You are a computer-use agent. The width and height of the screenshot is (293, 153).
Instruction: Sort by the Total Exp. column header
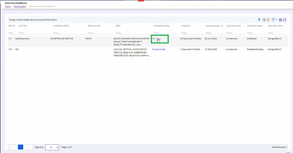[186, 26]
